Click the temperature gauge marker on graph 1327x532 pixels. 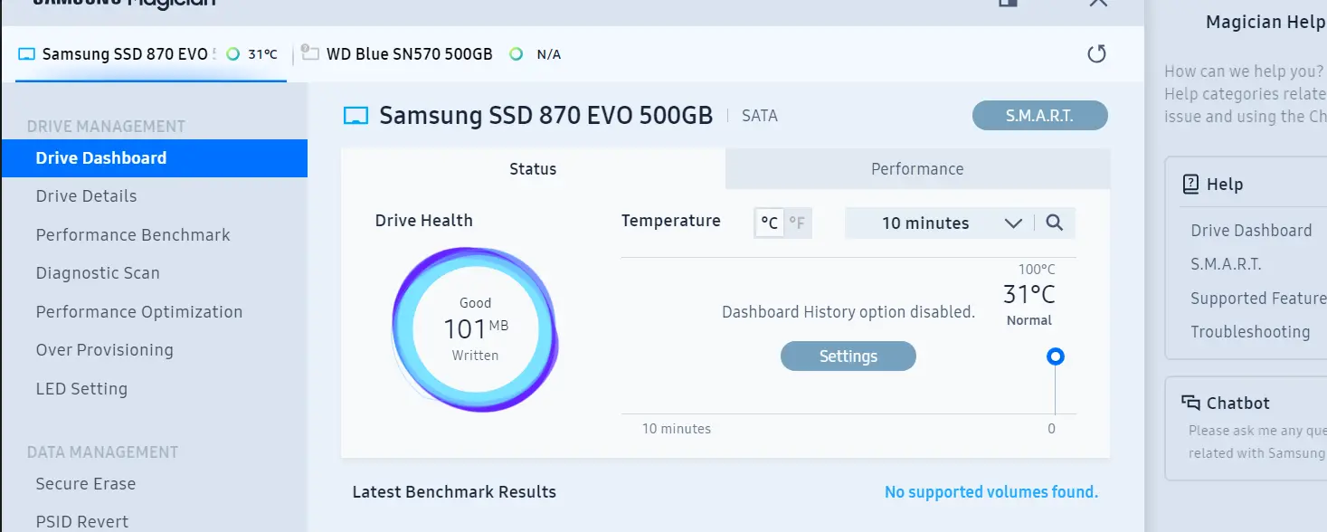(1055, 356)
